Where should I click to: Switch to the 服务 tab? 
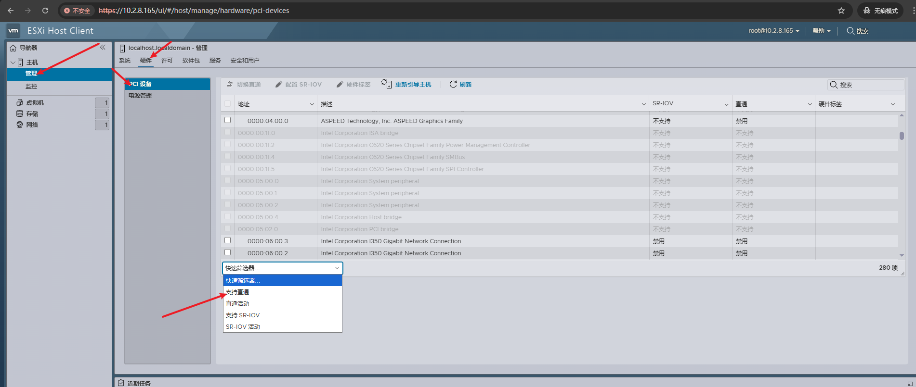(x=215, y=61)
